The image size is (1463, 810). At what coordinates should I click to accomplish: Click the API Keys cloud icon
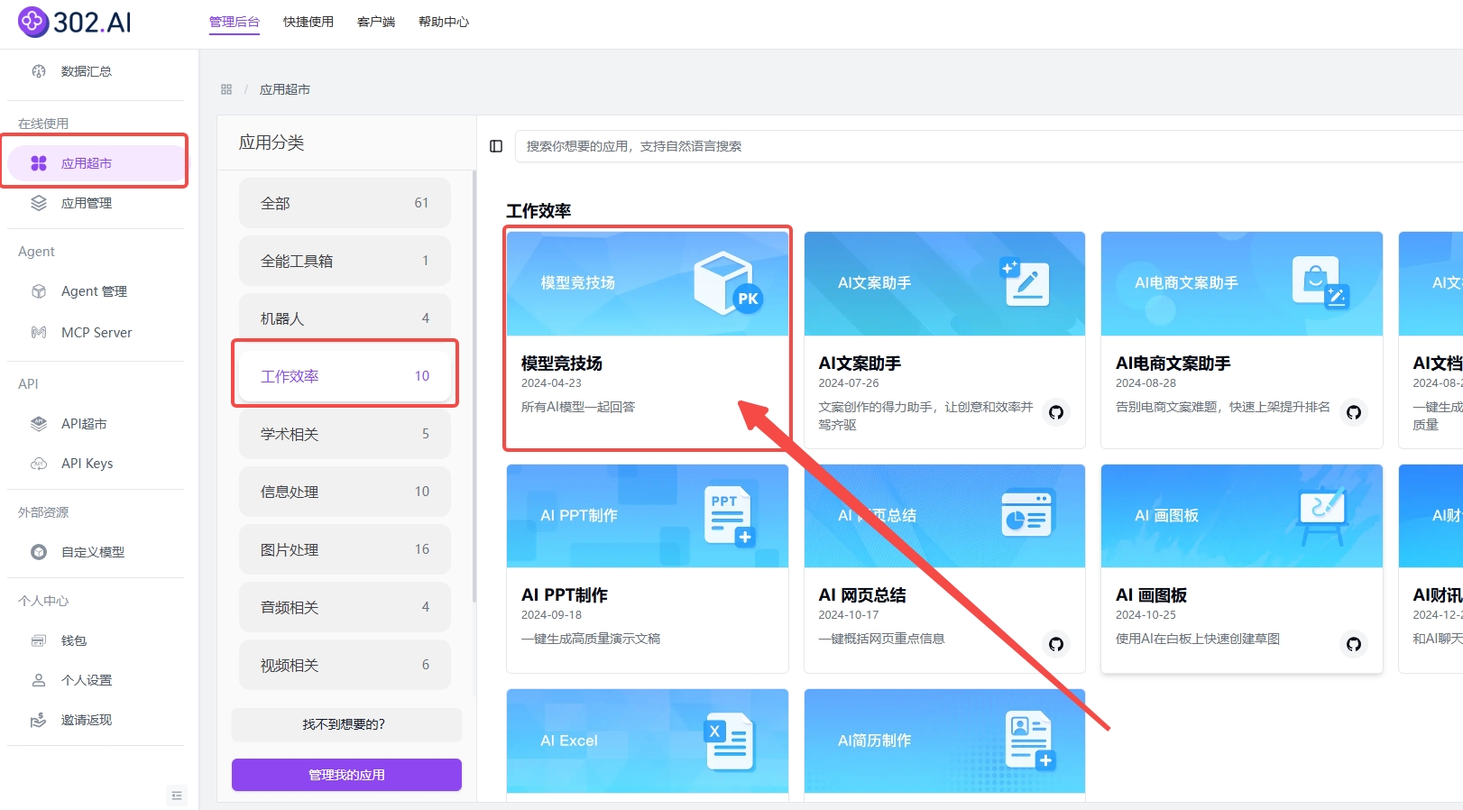coord(39,464)
